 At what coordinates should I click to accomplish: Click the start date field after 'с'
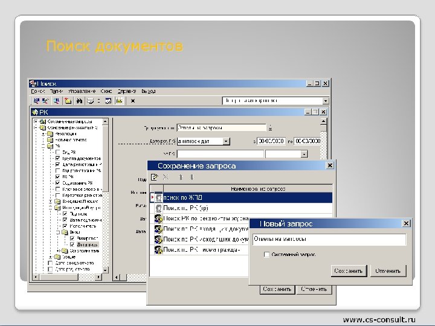pos(271,141)
